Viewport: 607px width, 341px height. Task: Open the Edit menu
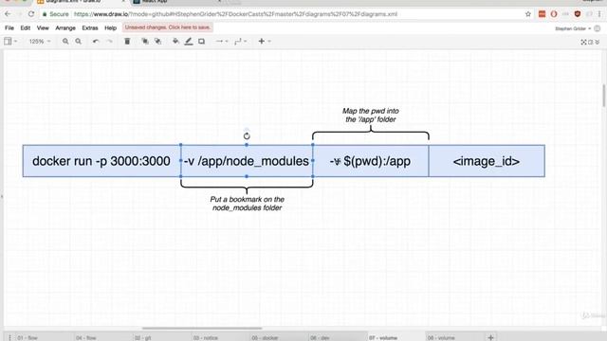point(26,27)
